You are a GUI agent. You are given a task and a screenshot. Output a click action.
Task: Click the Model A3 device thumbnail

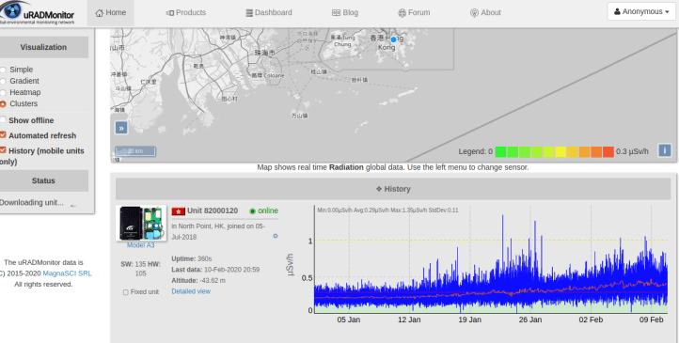pos(141,224)
